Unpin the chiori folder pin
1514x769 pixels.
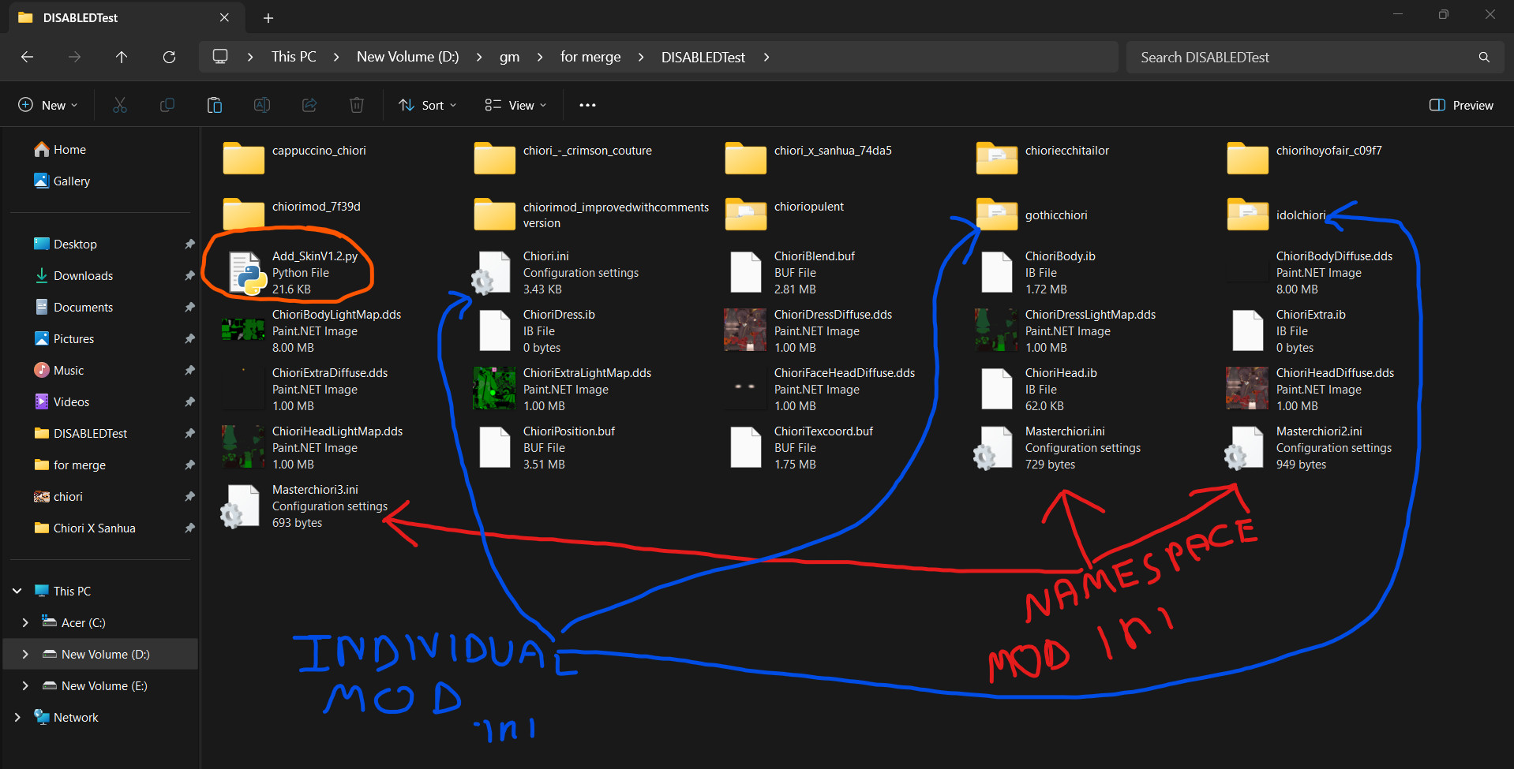189,496
